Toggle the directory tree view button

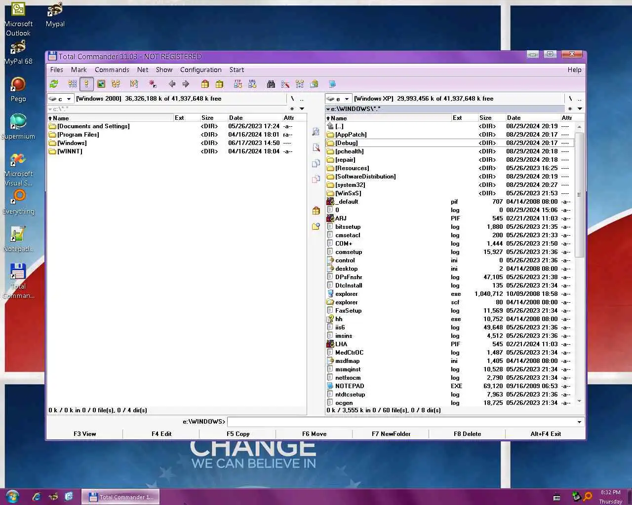tap(116, 84)
